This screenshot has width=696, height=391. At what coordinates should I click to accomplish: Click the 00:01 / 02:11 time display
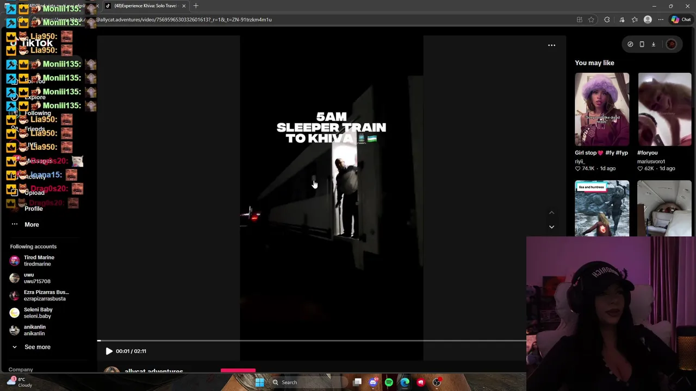click(130, 351)
